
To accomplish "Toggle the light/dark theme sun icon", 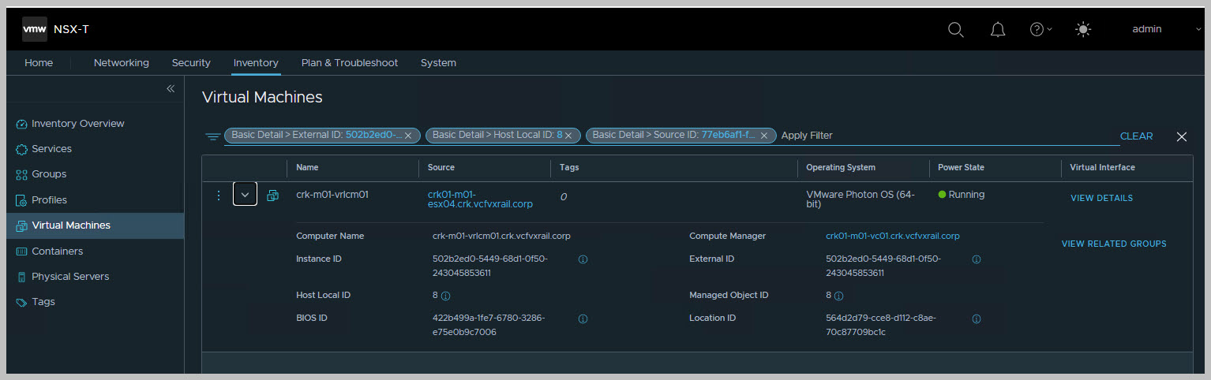I will pyautogui.click(x=1083, y=29).
